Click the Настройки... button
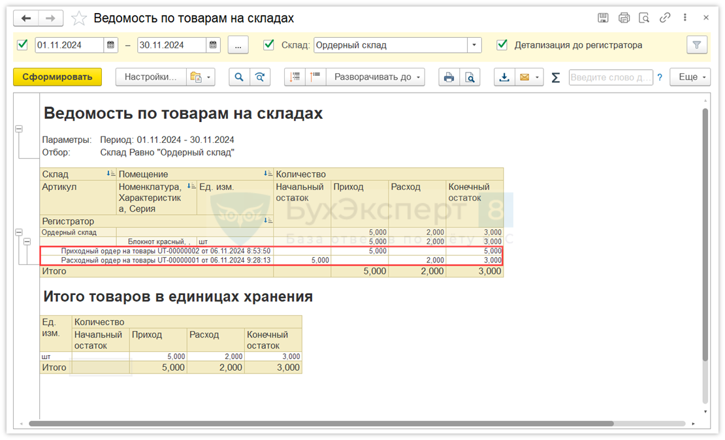Image resolution: width=725 pixels, height=440 pixels. click(x=151, y=77)
